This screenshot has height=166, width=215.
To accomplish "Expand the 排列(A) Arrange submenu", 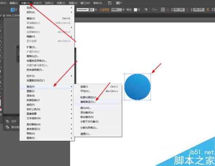I will pyautogui.click(x=47, y=12).
